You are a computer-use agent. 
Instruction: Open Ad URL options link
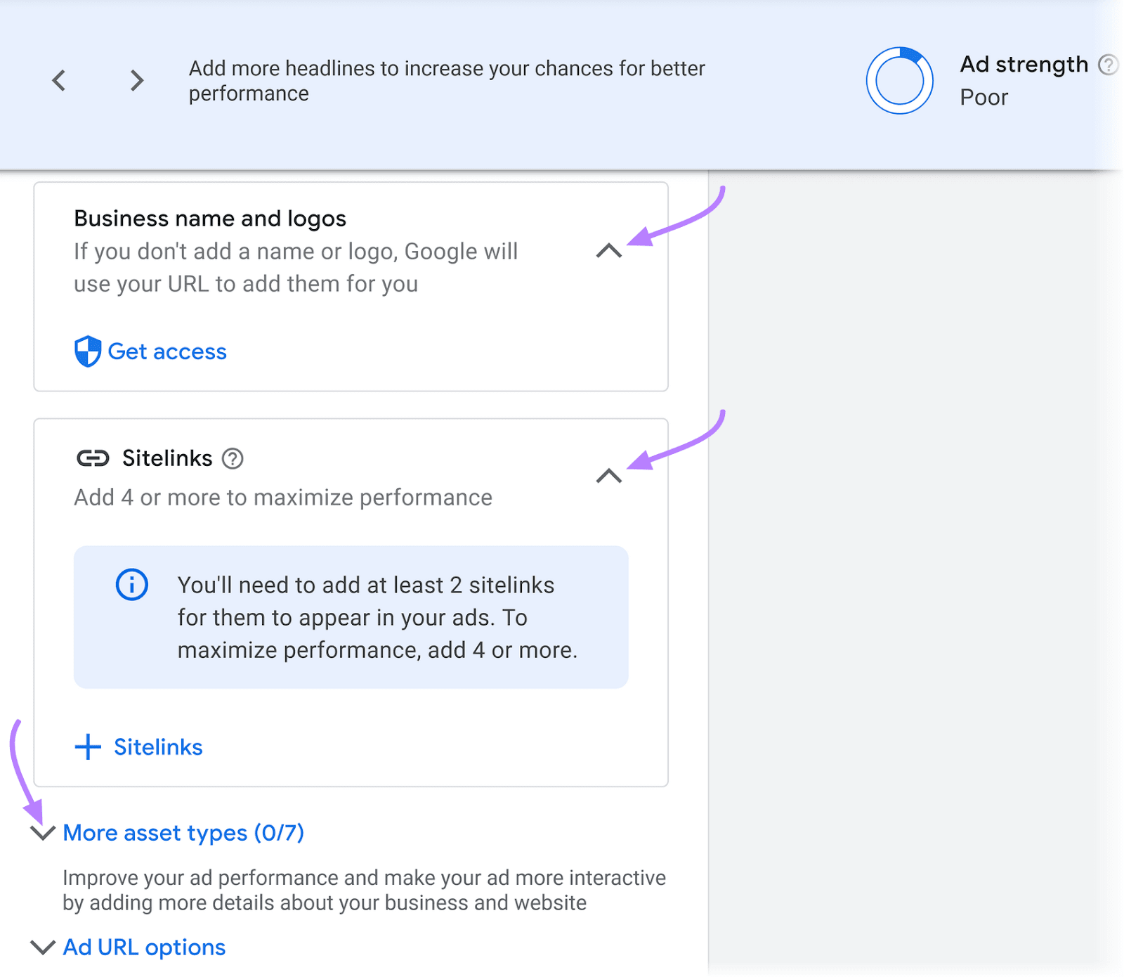144,947
